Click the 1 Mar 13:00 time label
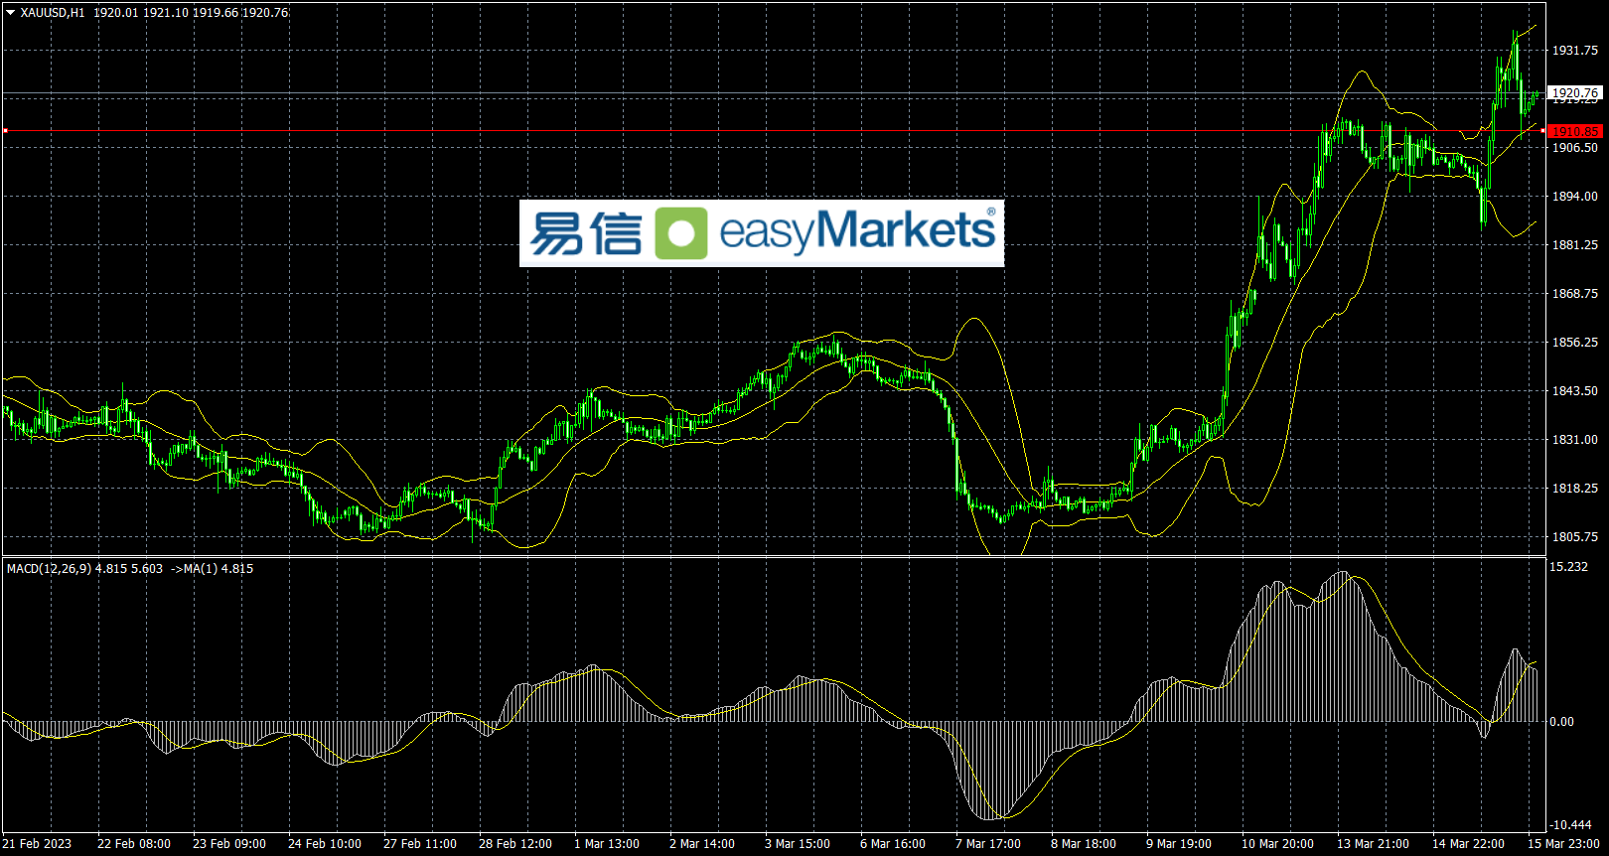 (607, 844)
